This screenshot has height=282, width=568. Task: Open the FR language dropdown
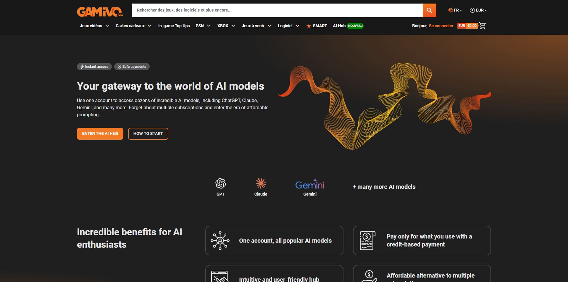[x=455, y=10]
